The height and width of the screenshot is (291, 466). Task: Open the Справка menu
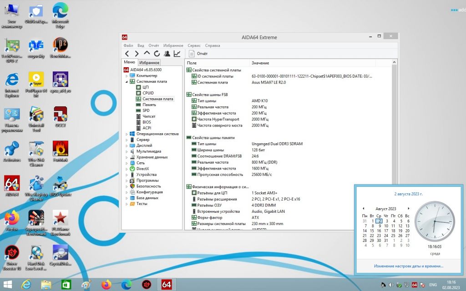coord(213,45)
